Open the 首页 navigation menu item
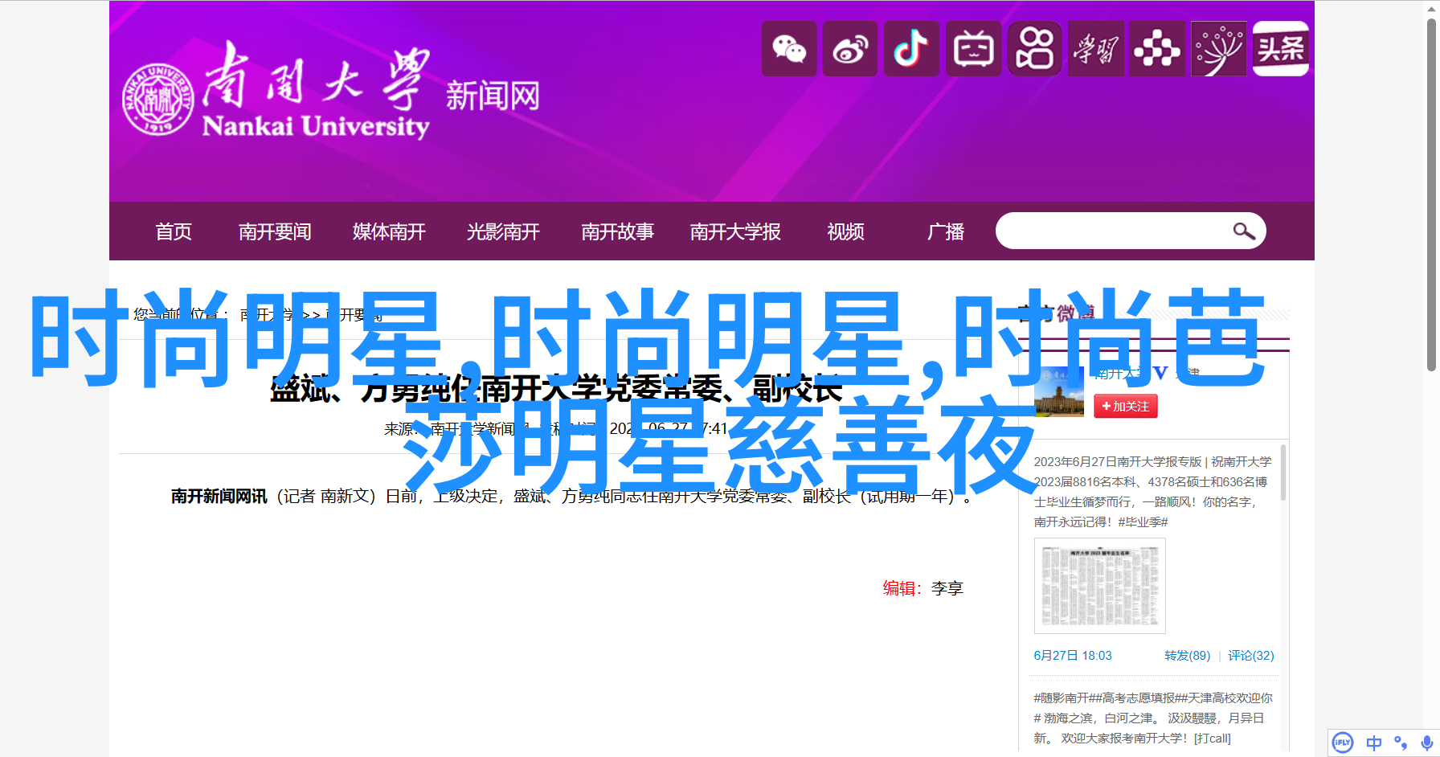 coord(174,231)
